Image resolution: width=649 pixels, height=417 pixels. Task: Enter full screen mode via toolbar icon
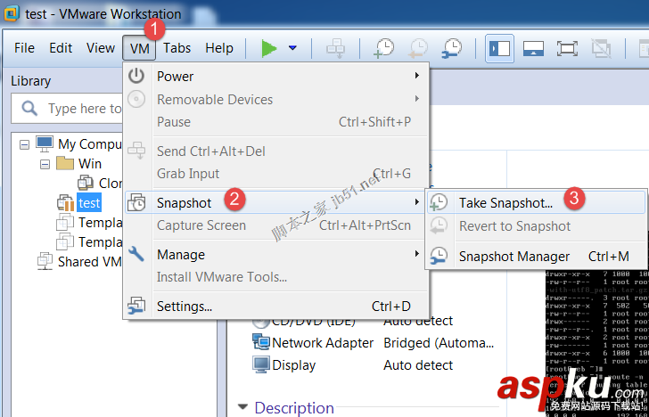click(568, 48)
